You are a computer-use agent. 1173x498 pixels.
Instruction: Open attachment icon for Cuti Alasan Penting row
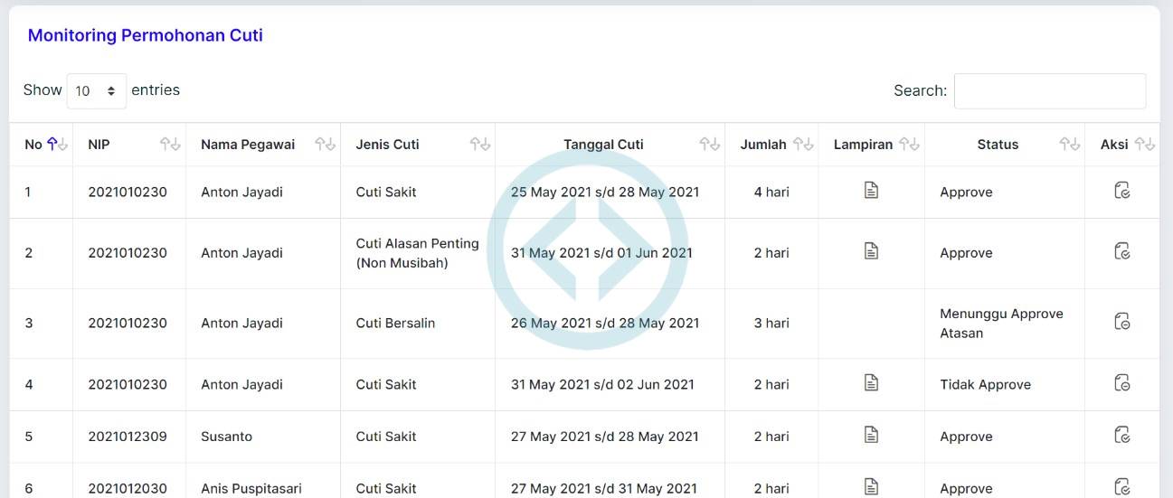871,251
